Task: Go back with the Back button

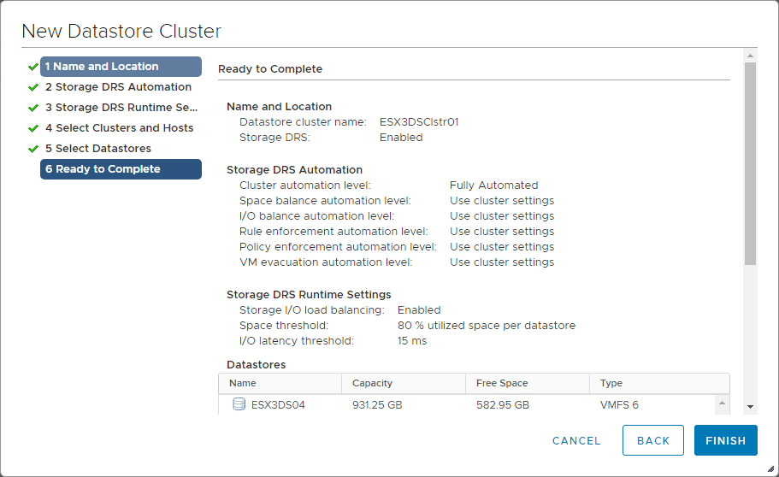Action: 653,441
